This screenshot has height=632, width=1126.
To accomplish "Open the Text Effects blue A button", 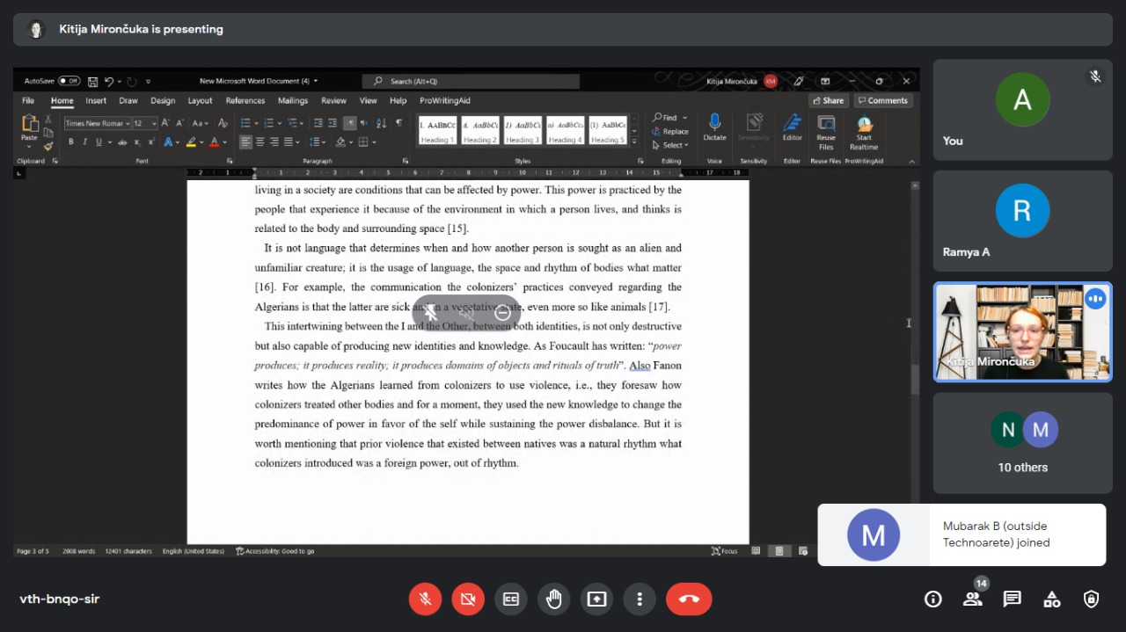I will click(167, 142).
